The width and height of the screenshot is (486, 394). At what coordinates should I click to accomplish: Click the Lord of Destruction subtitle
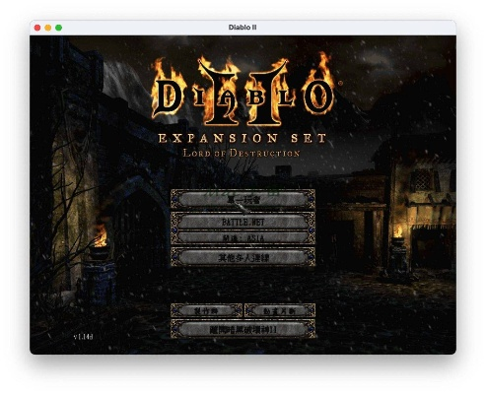pyautogui.click(x=242, y=153)
